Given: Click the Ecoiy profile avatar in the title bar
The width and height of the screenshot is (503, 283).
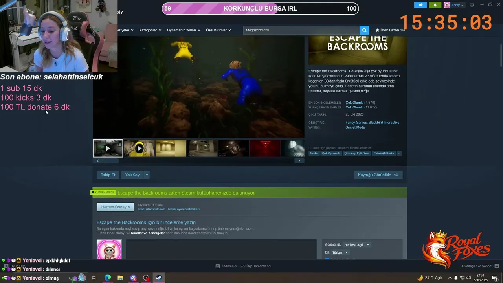Looking at the screenshot, I should click(447, 5).
